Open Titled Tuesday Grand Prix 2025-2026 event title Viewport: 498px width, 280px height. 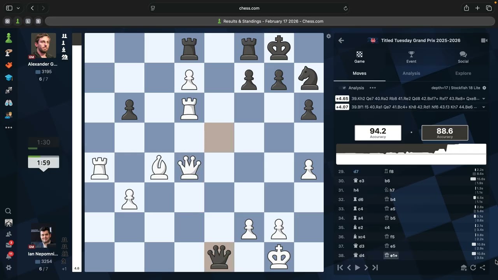tap(421, 40)
